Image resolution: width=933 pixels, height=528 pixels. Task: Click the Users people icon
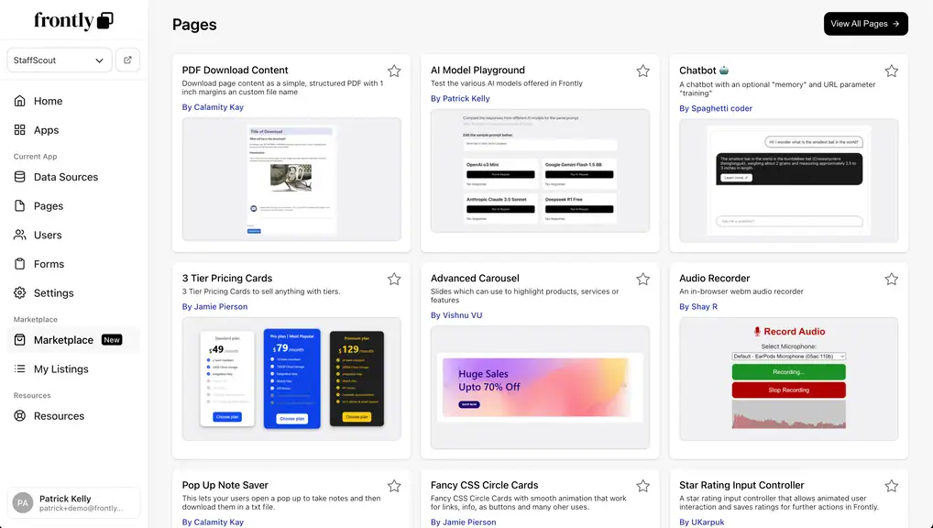(x=20, y=235)
